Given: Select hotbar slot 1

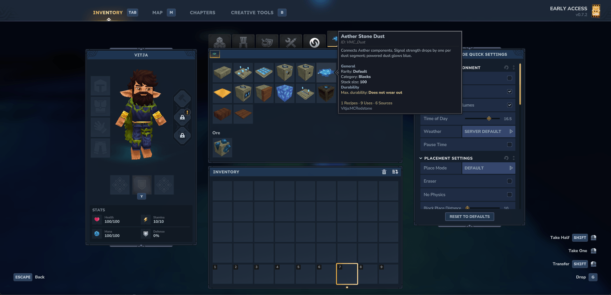Looking at the screenshot, I should [x=222, y=274].
